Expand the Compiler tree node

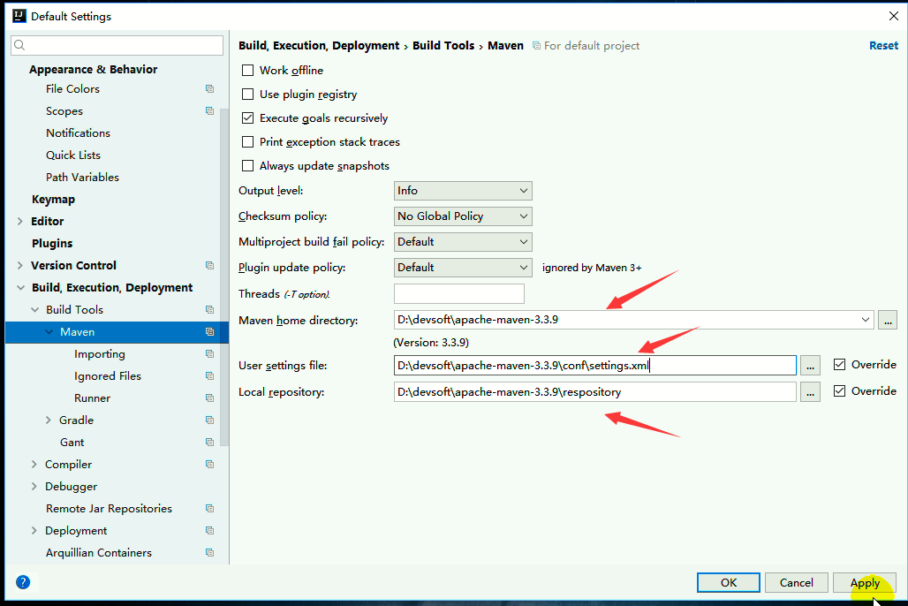[x=34, y=464]
